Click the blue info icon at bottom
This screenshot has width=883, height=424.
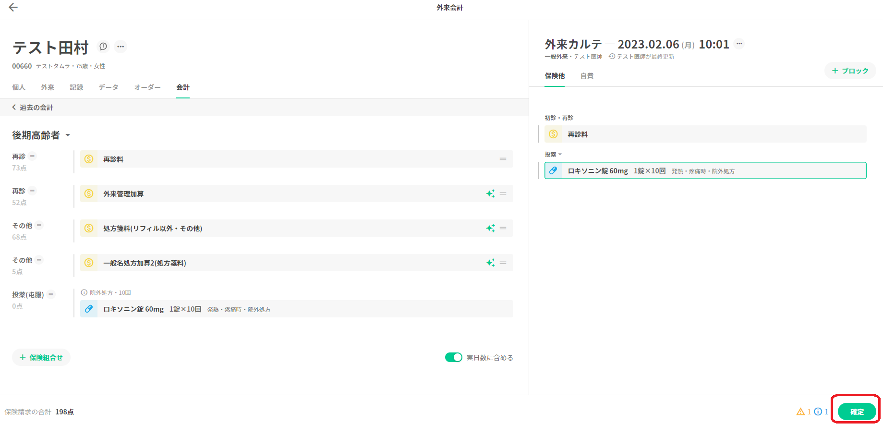click(x=818, y=412)
